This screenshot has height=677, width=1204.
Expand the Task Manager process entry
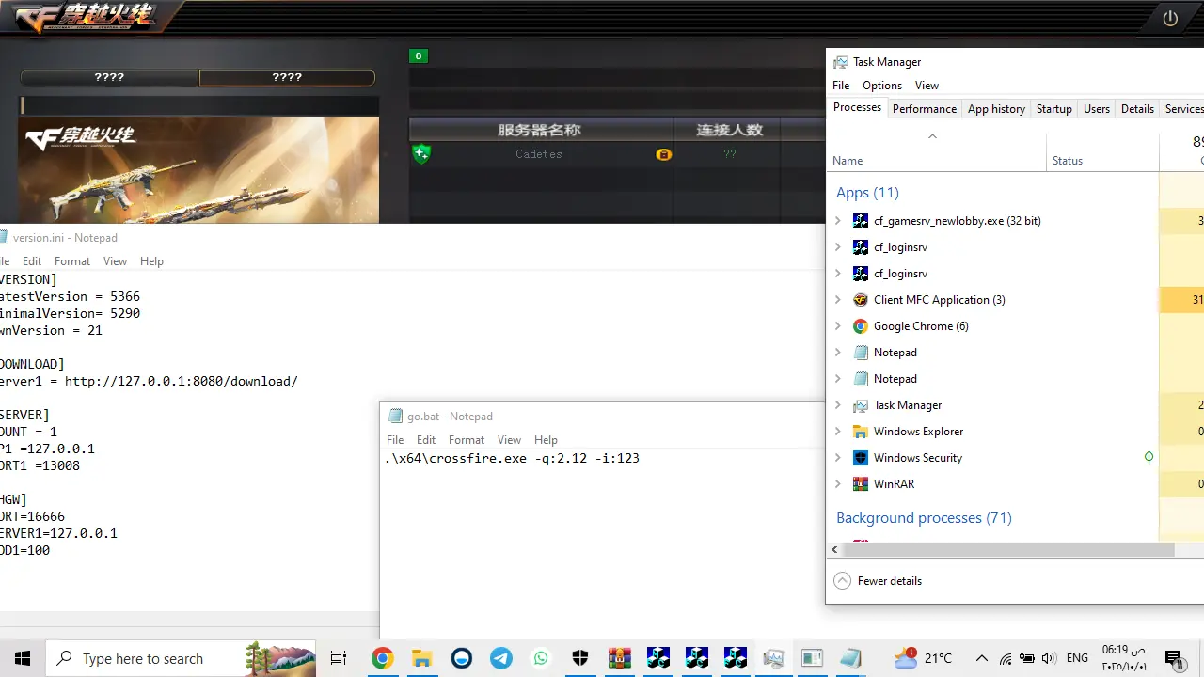tap(838, 405)
